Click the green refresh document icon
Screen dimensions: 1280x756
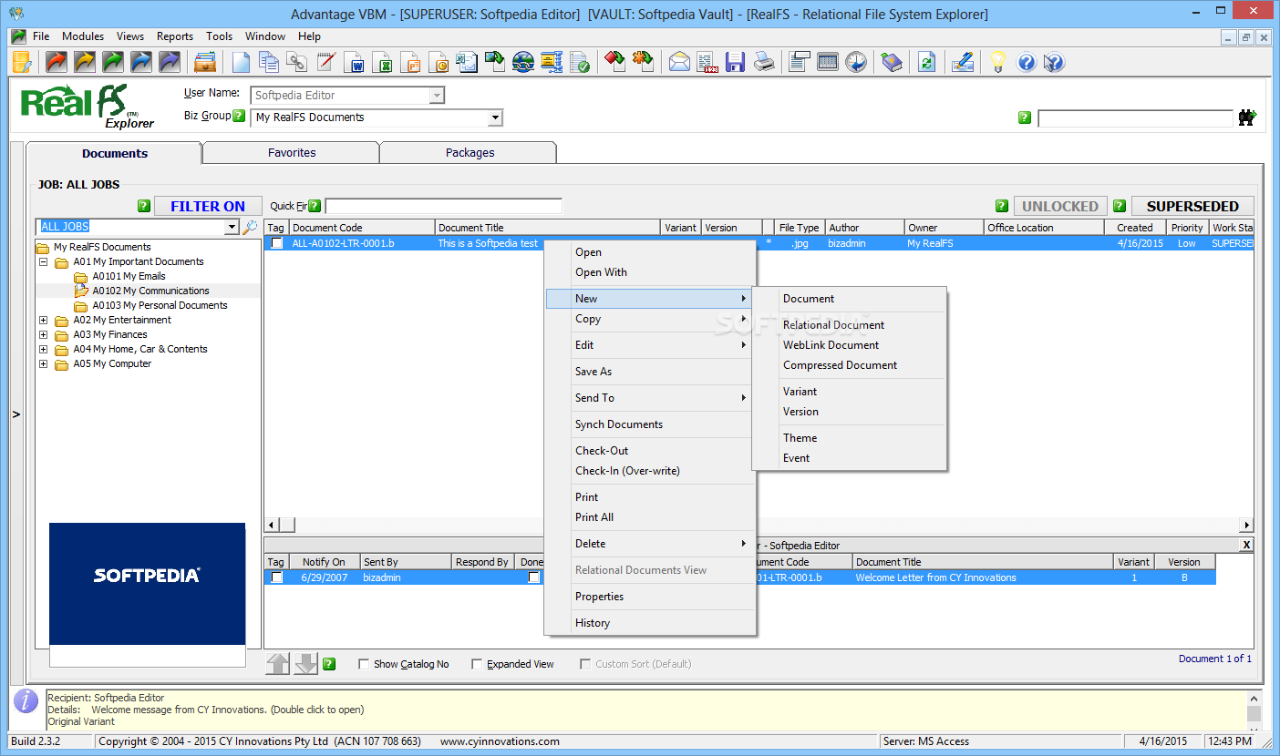[x=927, y=62]
